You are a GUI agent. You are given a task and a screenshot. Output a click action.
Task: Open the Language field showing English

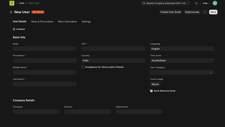click(x=182, y=49)
